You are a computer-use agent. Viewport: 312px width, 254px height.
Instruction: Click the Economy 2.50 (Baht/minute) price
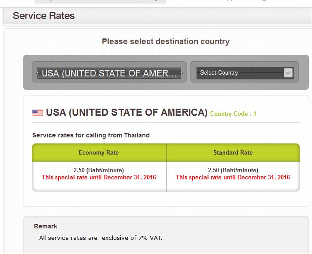(99, 170)
